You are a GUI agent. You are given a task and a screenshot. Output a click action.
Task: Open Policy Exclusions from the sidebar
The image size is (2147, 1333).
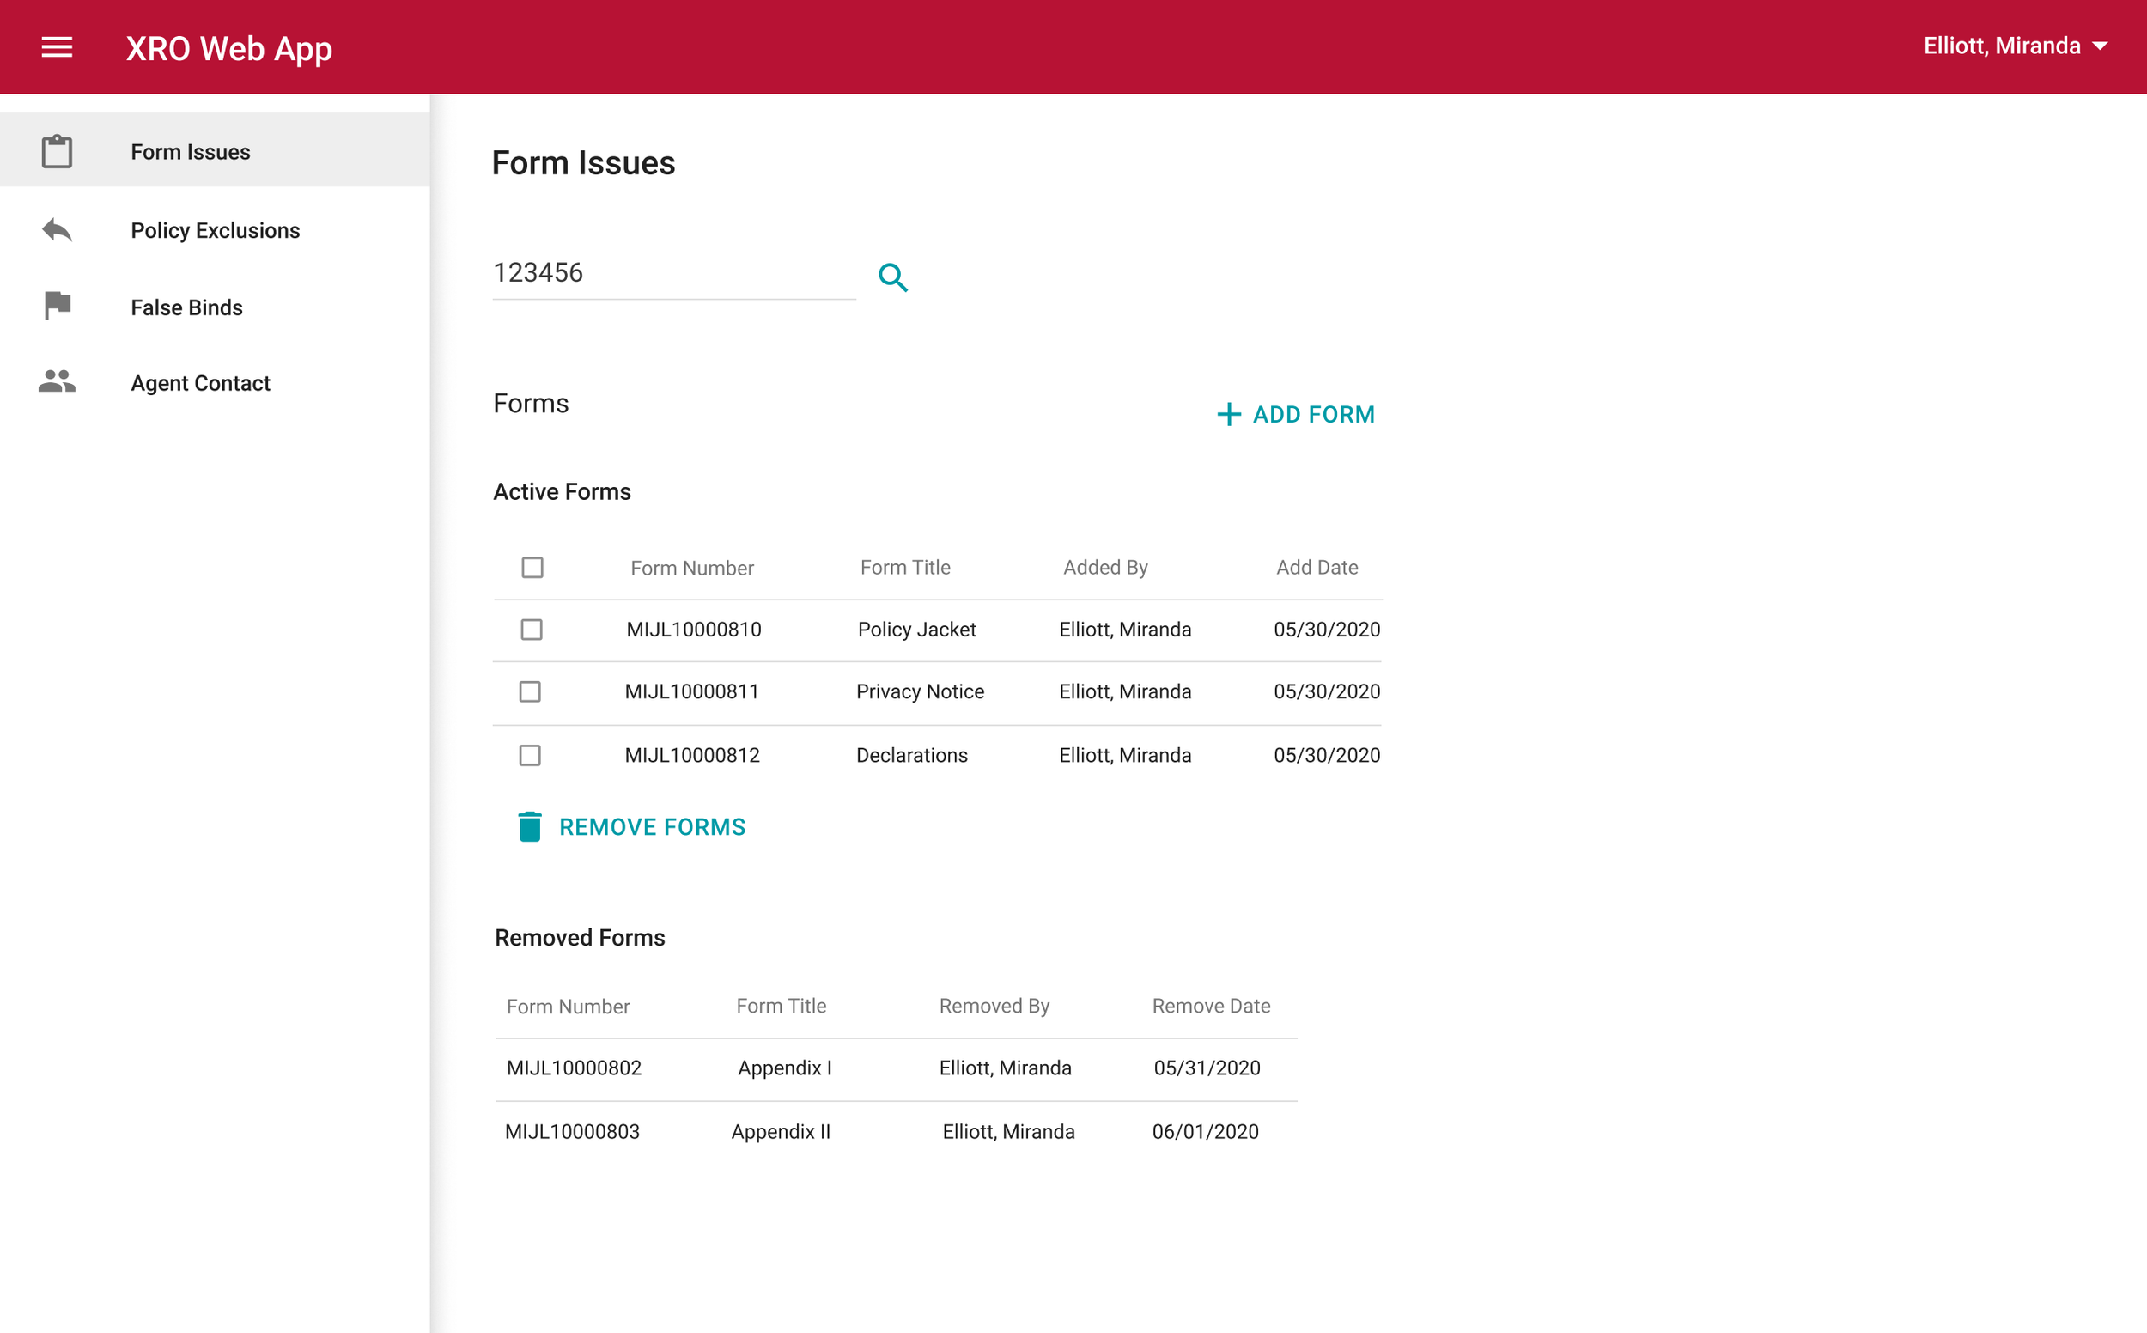215,230
